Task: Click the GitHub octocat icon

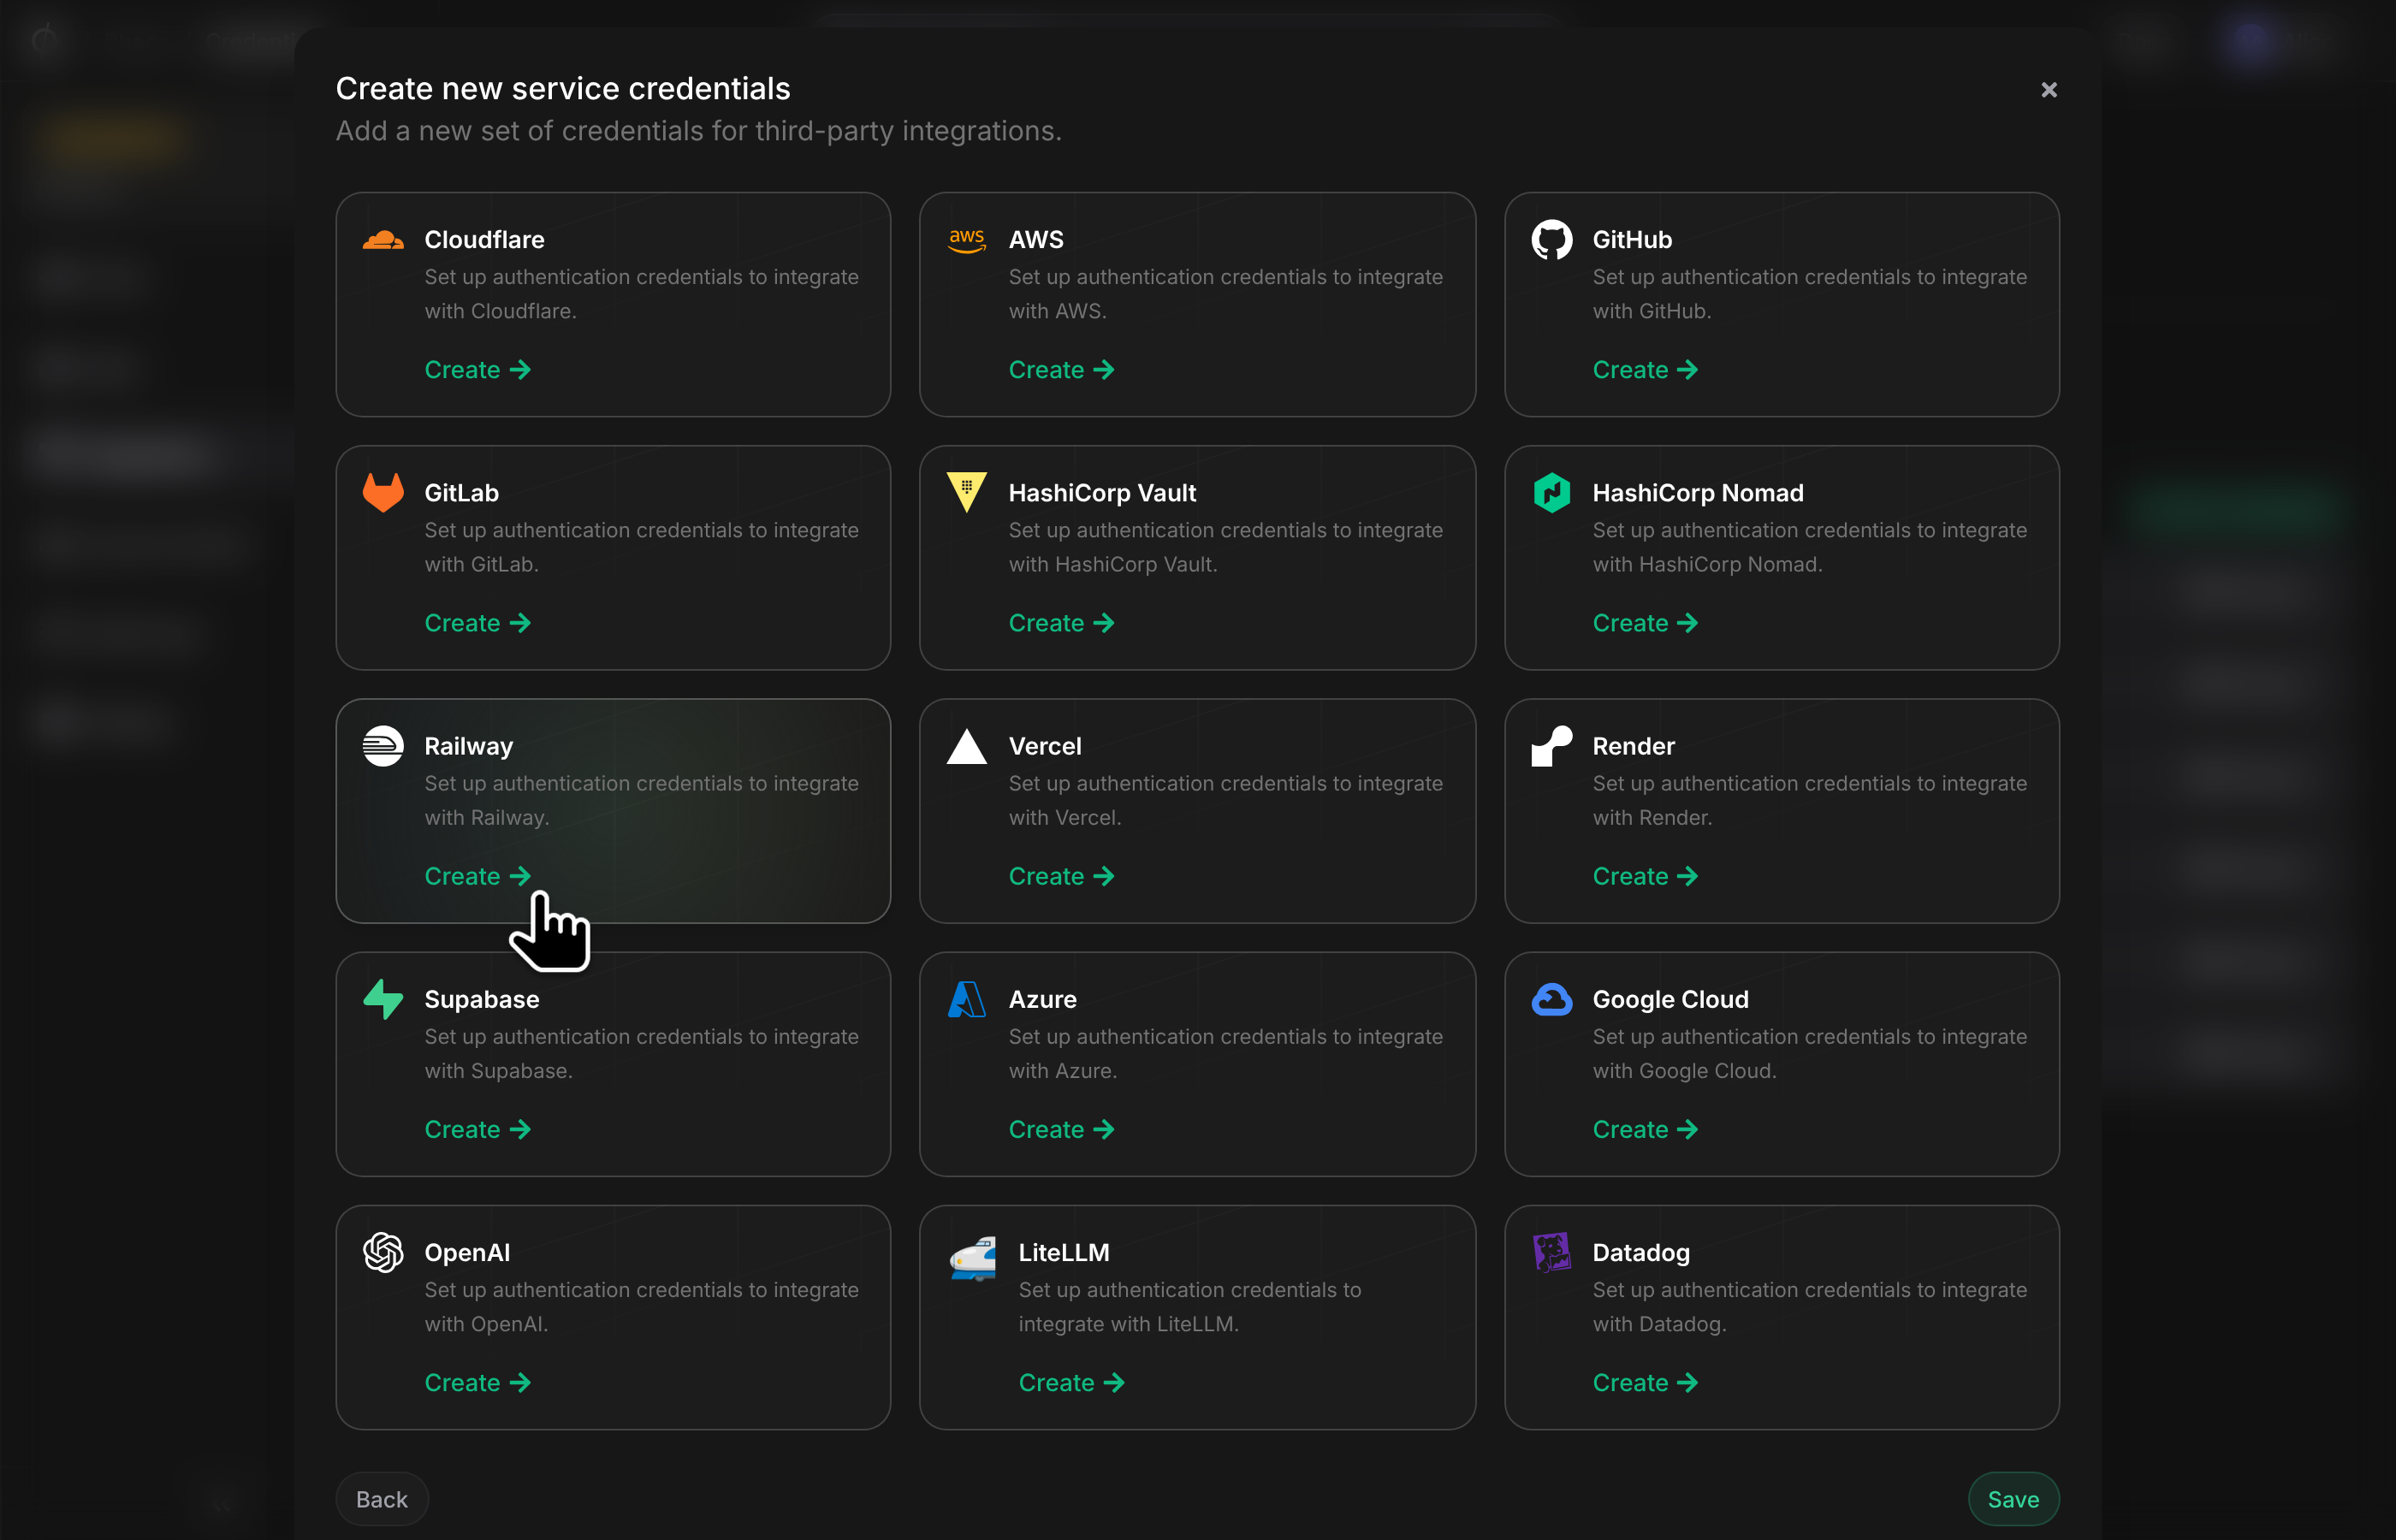Action: click(x=1552, y=240)
